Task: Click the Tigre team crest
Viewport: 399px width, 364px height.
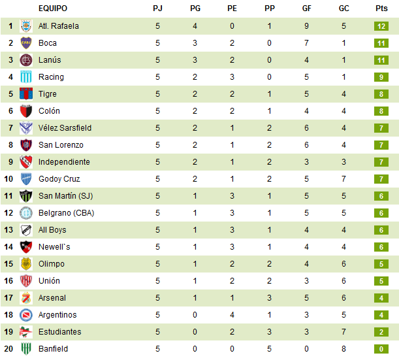Action: (x=26, y=94)
